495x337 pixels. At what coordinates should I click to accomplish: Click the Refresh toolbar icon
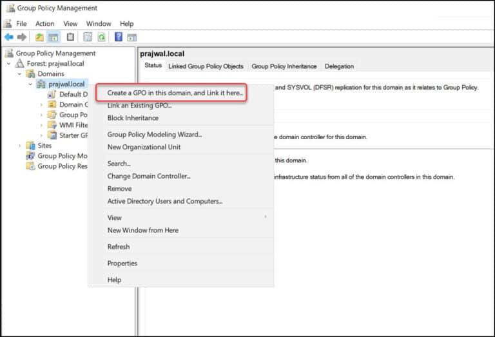(101, 37)
